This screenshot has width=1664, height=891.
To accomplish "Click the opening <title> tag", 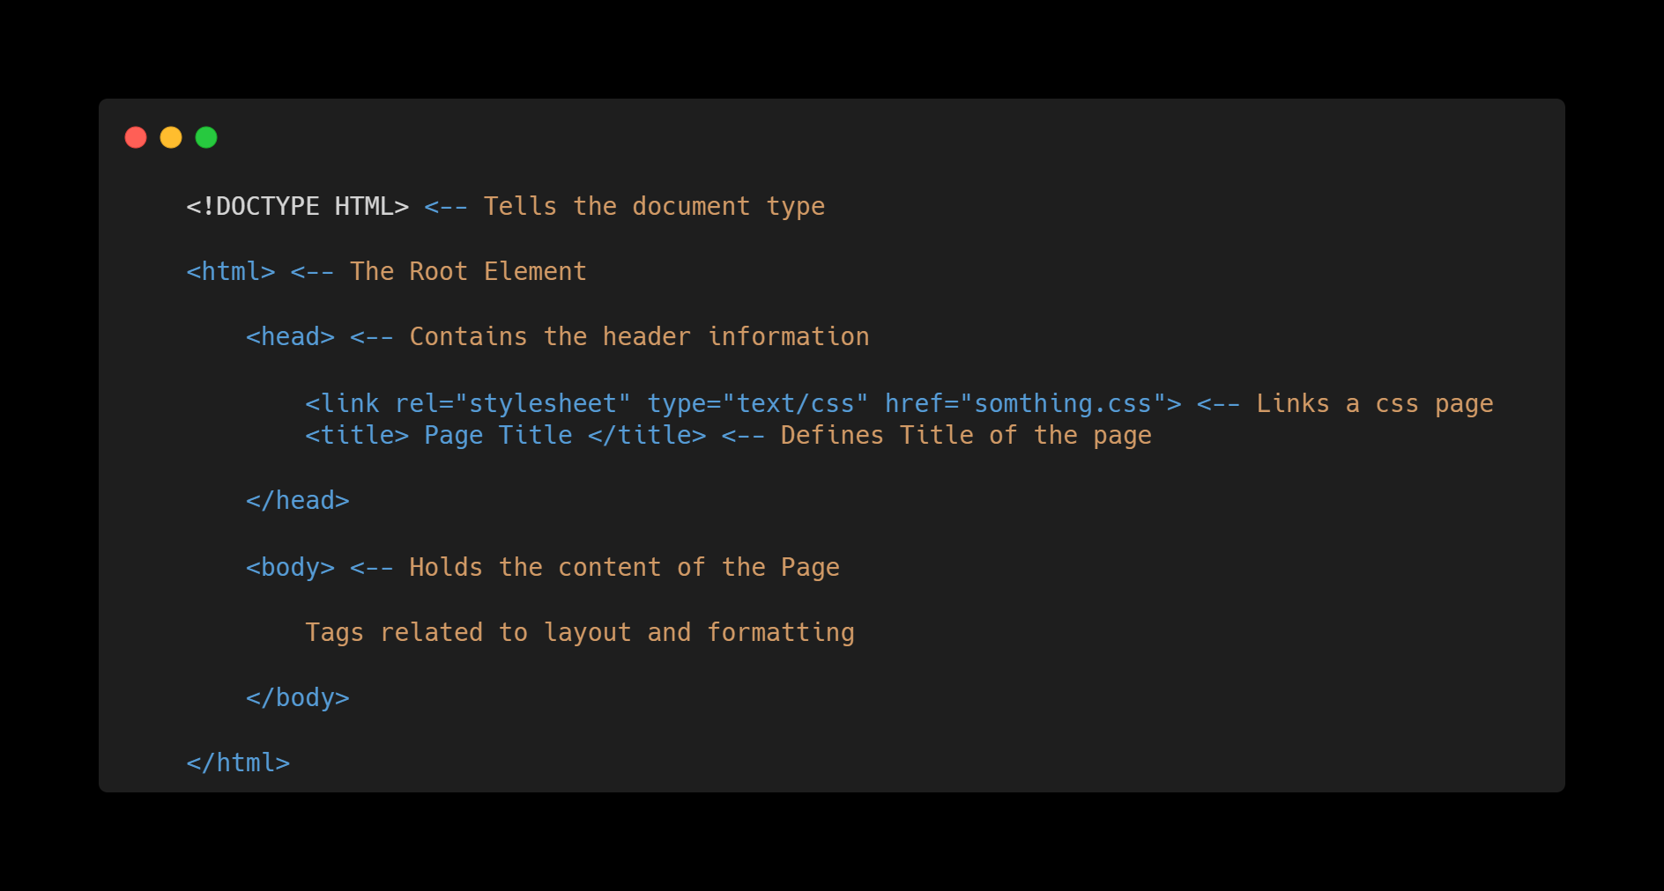I will pyautogui.click(x=357, y=435).
